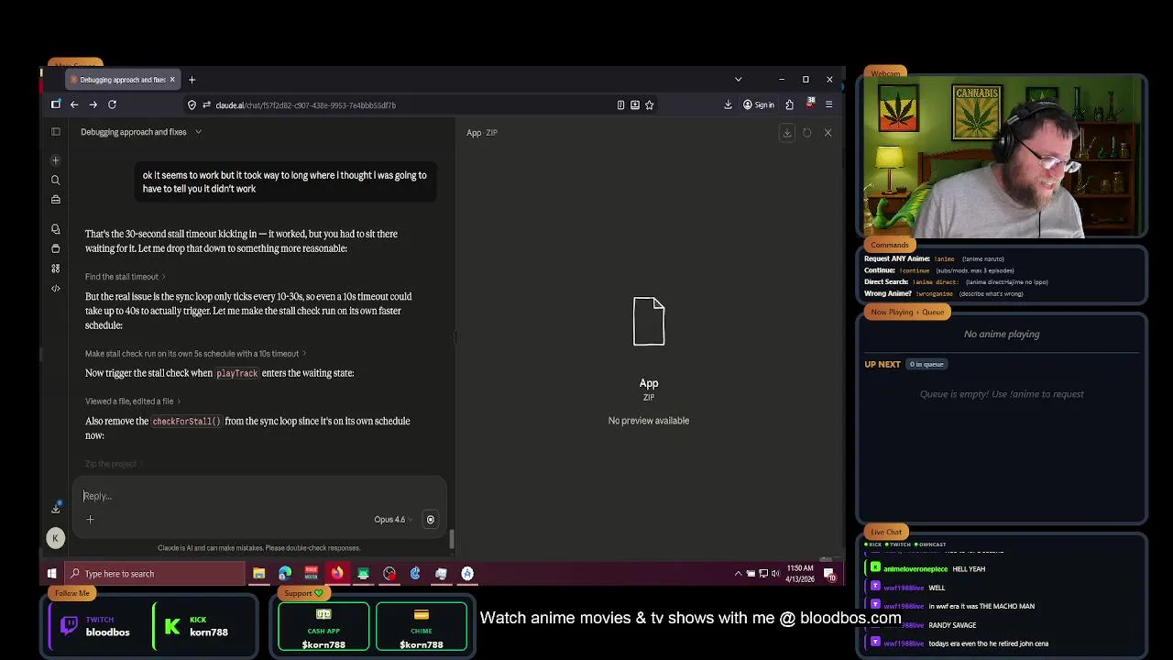
Task: Close the App ZIP artifact panel
Action: click(828, 133)
